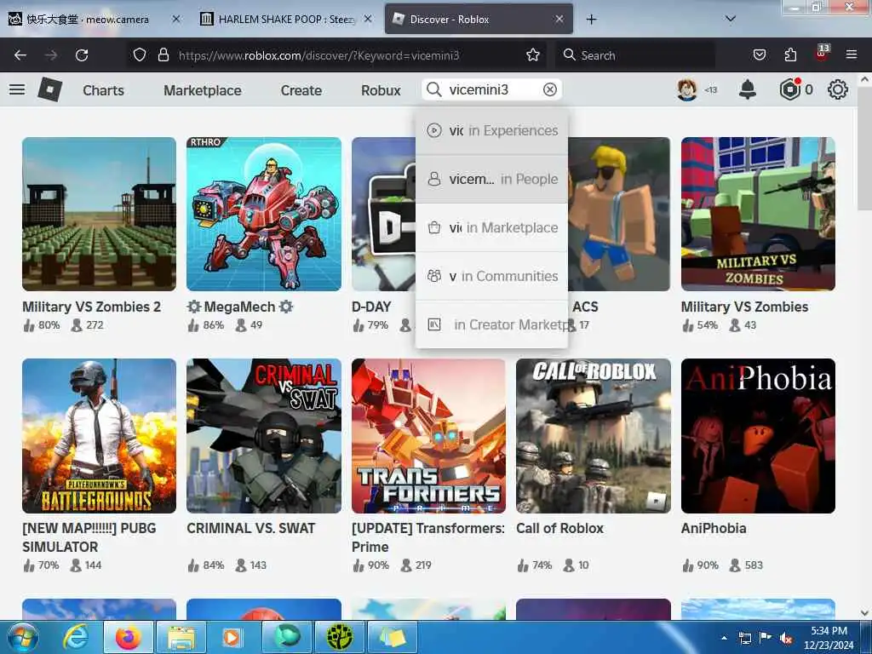Close the Discover - Roblox tab

(x=559, y=19)
